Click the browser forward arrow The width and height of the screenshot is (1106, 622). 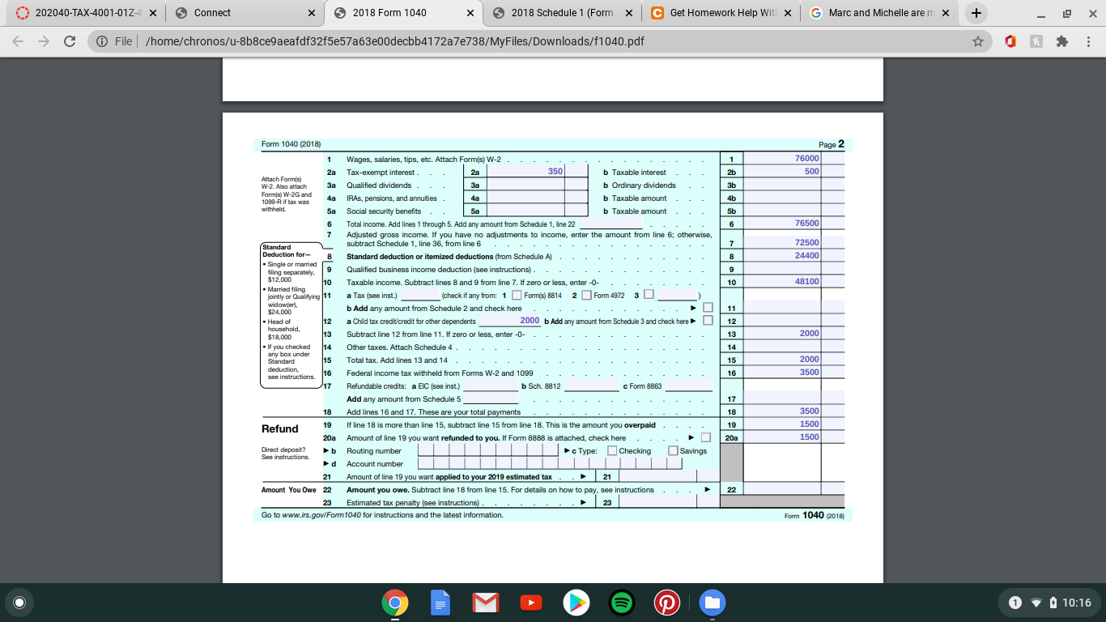pyautogui.click(x=44, y=41)
